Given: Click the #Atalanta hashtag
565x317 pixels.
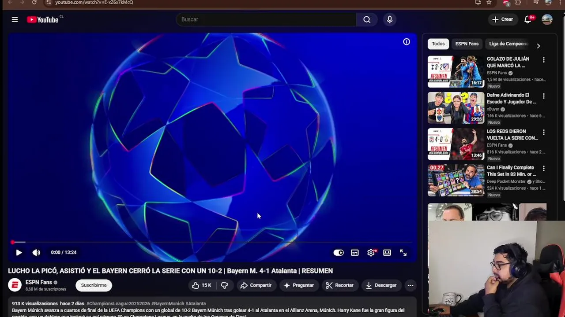Looking at the screenshot, I should pyautogui.click(x=196, y=303).
